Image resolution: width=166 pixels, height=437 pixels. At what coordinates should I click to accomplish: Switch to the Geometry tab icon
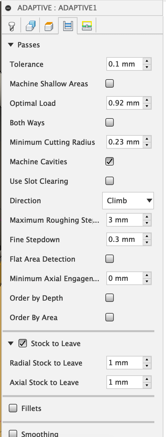coord(30,26)
